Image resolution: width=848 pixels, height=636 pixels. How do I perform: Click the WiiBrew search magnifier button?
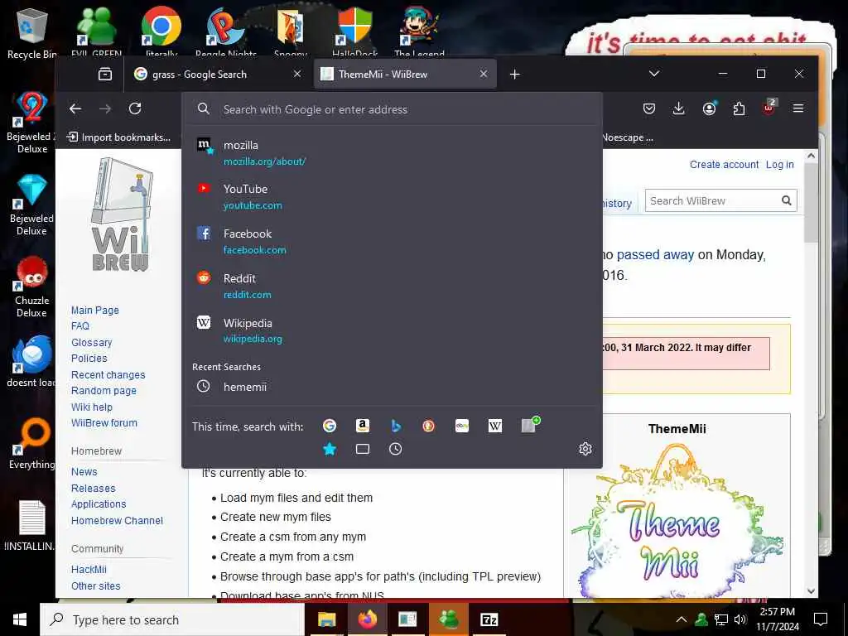[x=787, y=200]
